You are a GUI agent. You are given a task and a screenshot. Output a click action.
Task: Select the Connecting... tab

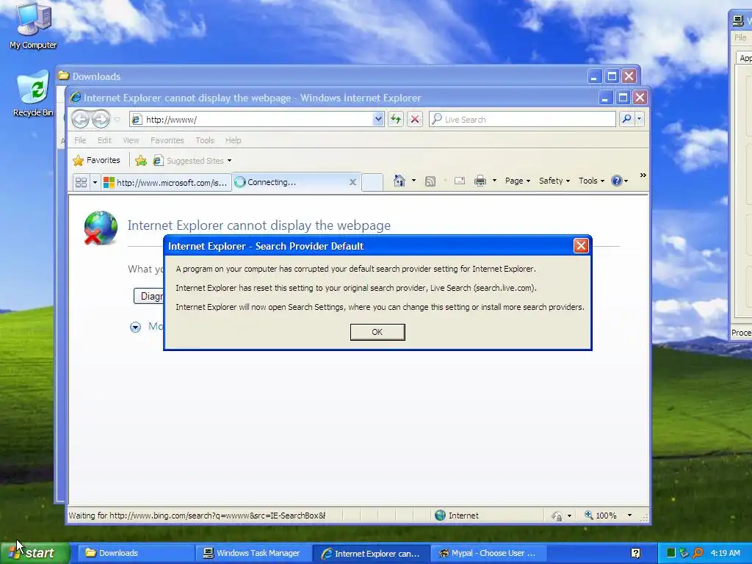[x=295, y=182]
